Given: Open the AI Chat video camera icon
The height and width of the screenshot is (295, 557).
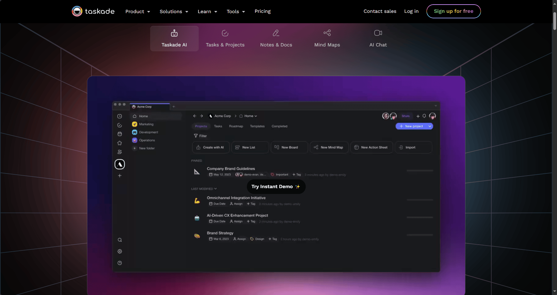Looking at the screenshot, I should (378, 33).
